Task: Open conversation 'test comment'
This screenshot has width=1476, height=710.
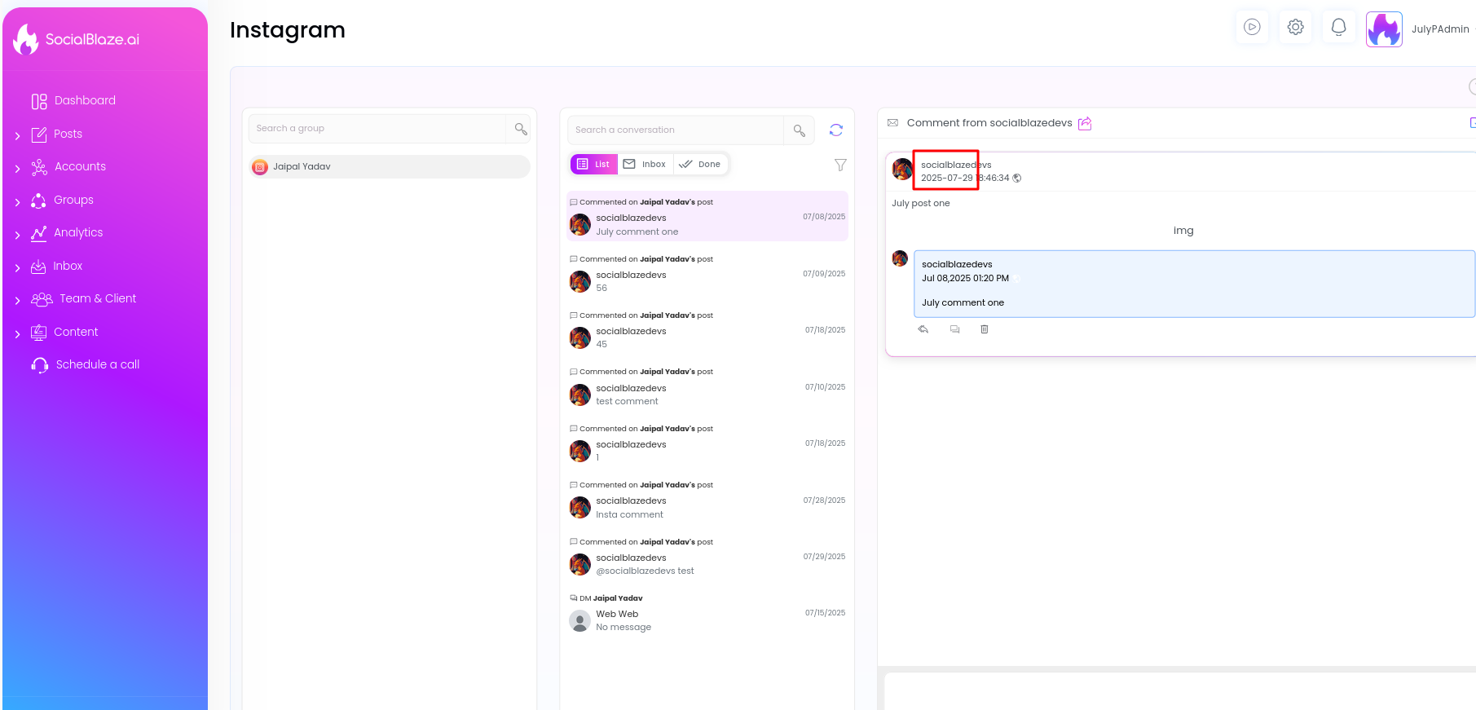Action: [x=707, y=387]
